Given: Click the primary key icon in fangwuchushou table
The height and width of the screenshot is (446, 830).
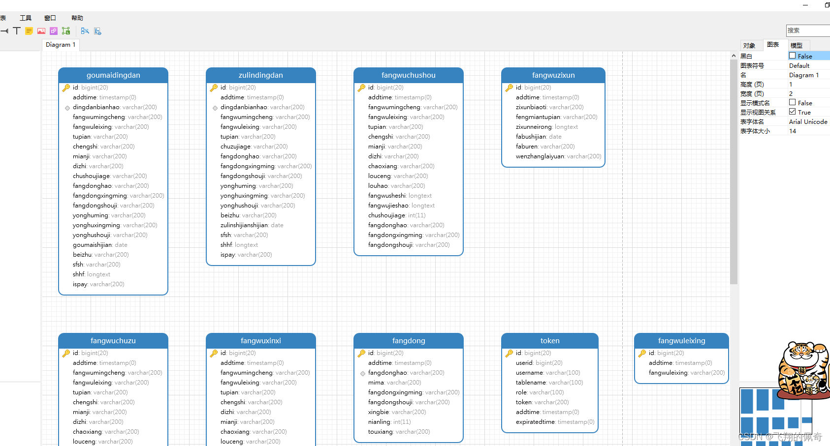Looking at the screenshot, I should click(x=362, y=88).
